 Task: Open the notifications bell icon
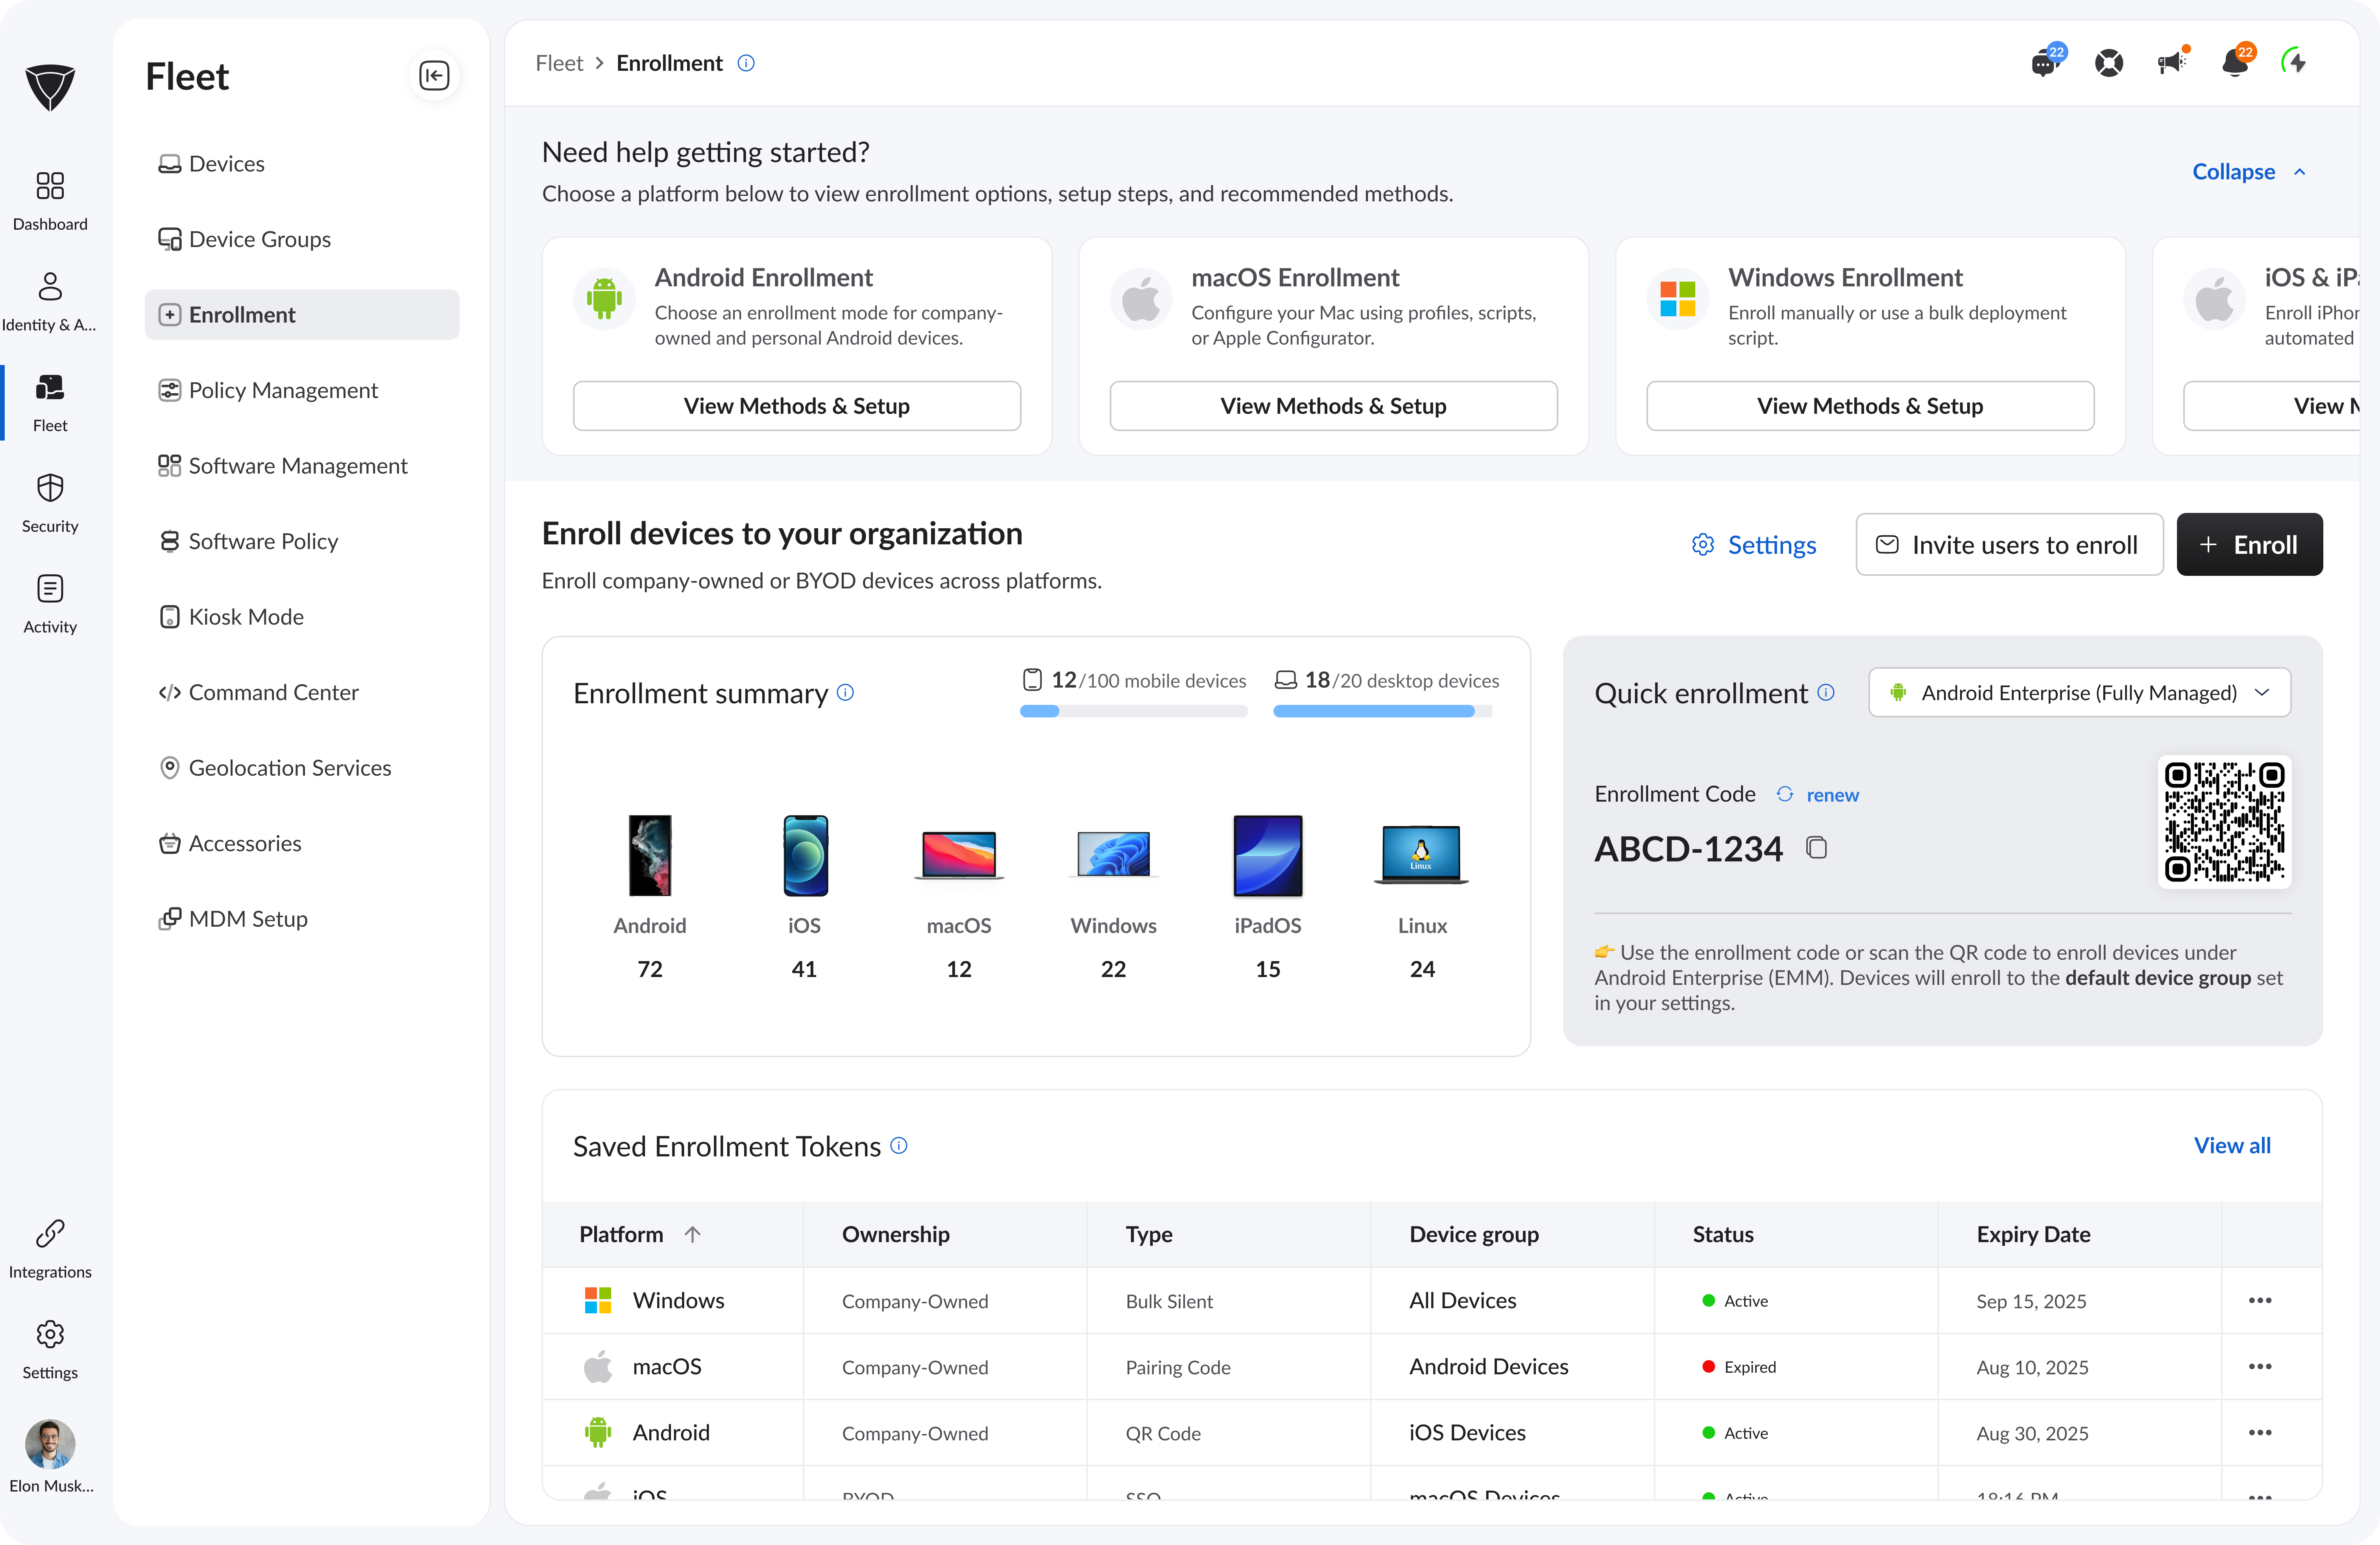2236,62
